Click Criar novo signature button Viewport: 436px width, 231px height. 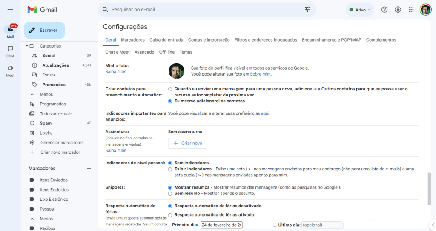187,143
